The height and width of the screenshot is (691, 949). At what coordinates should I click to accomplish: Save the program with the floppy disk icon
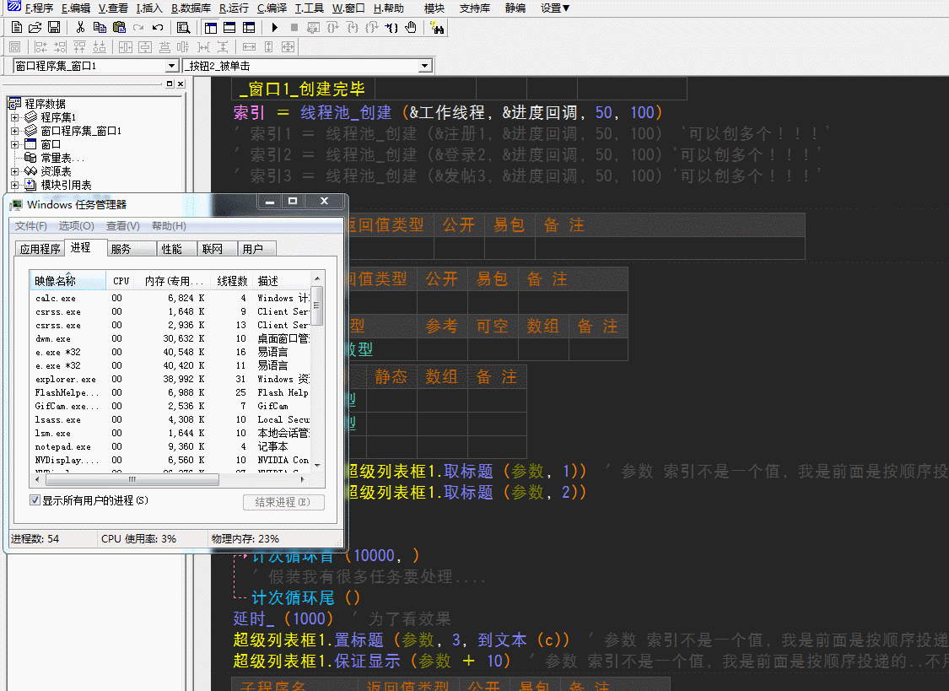pos(54,27)
